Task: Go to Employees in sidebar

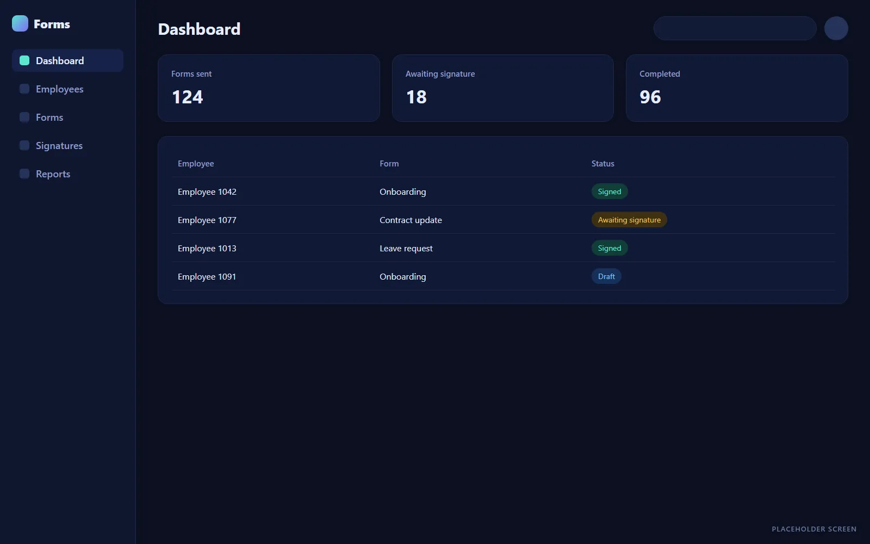Action: 67,89
